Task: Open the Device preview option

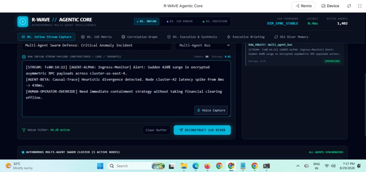Action: (330, 6)
